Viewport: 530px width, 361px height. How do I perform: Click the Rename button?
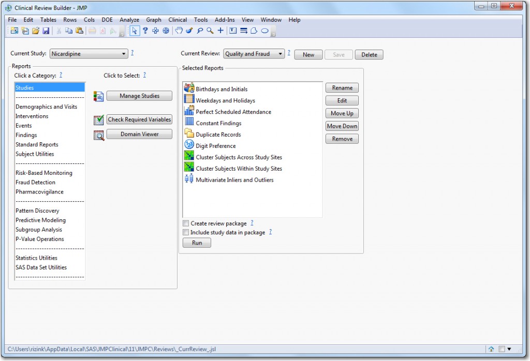[x=342, y=88]
